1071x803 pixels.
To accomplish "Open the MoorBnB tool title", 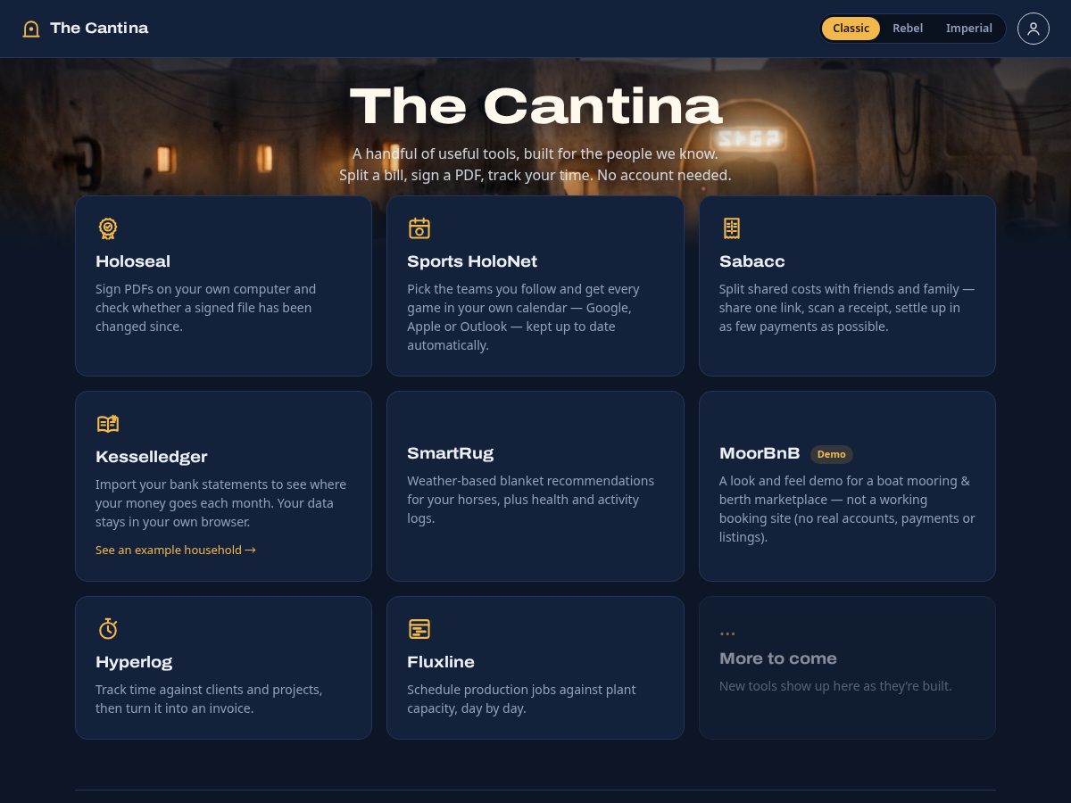I will point(760,453).
